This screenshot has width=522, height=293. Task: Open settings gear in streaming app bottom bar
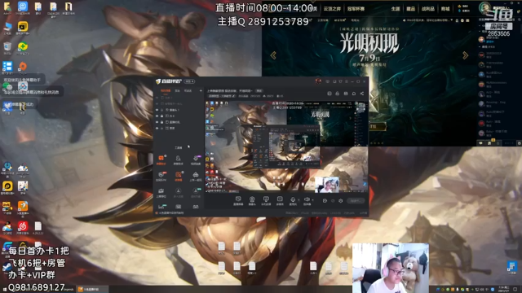point(340,201)
